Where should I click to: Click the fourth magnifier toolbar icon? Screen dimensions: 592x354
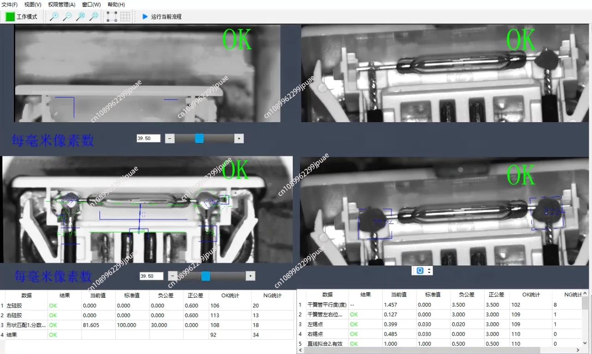coord(94,17)
